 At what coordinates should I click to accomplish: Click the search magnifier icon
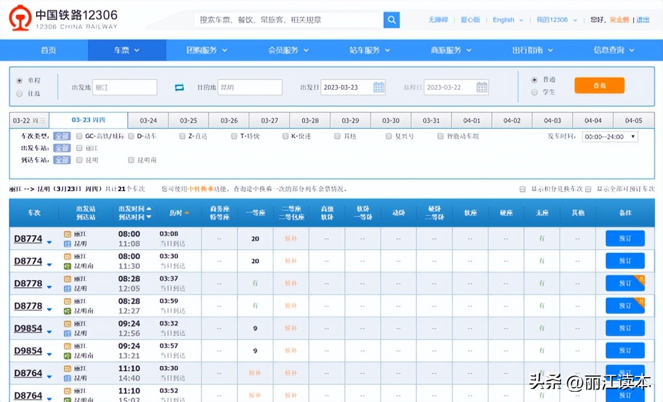coord(391,20)
